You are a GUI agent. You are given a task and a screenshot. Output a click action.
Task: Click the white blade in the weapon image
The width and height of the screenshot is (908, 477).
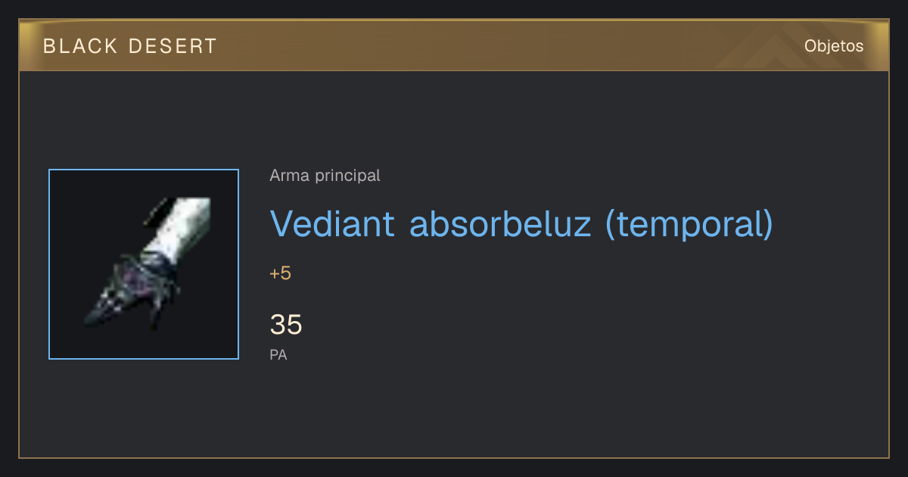(182, 226)
